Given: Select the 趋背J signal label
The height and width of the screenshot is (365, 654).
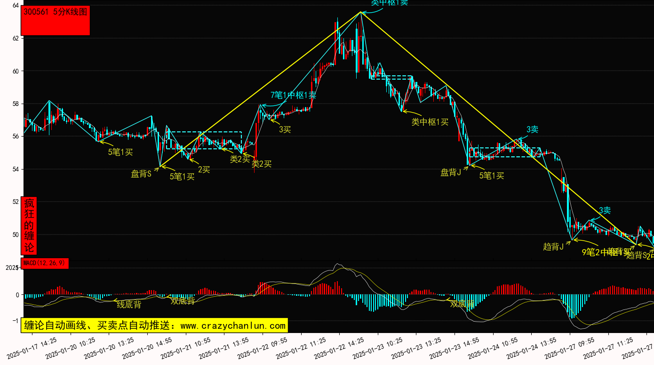Looking at the screenshot, I should coord(553,246).
